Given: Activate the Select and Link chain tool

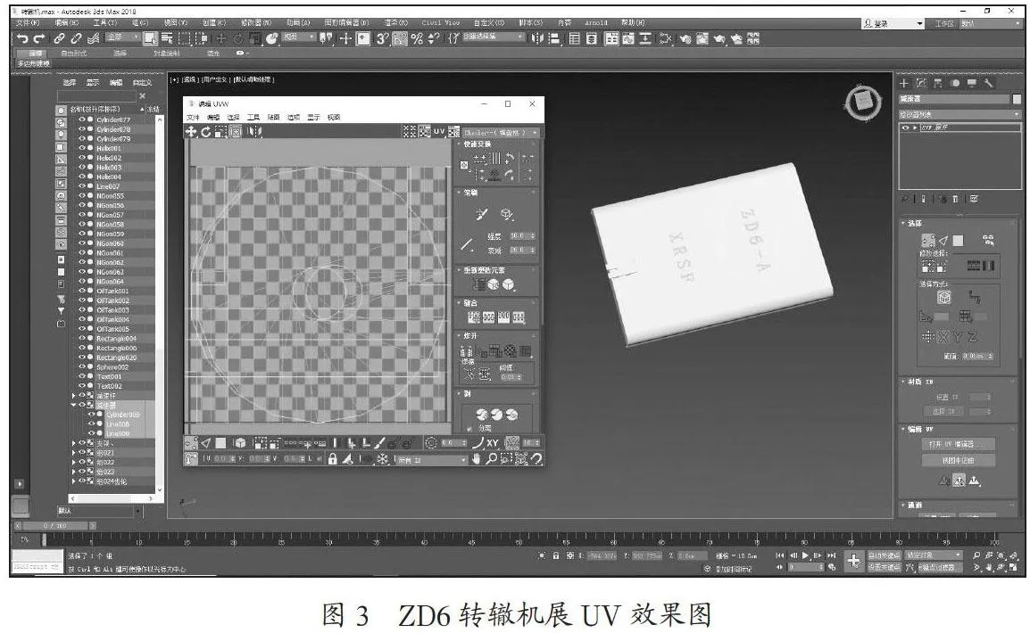Looking at the screenshot, I should [x=59, y=38].
